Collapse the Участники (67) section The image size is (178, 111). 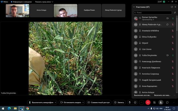pyautogui.click(x=134, y=7)
